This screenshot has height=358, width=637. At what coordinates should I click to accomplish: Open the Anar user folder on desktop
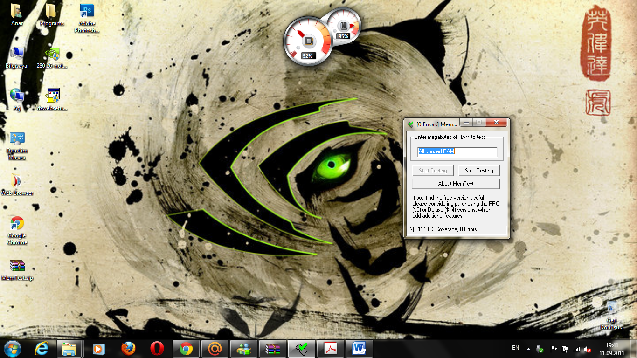(17, 14)
